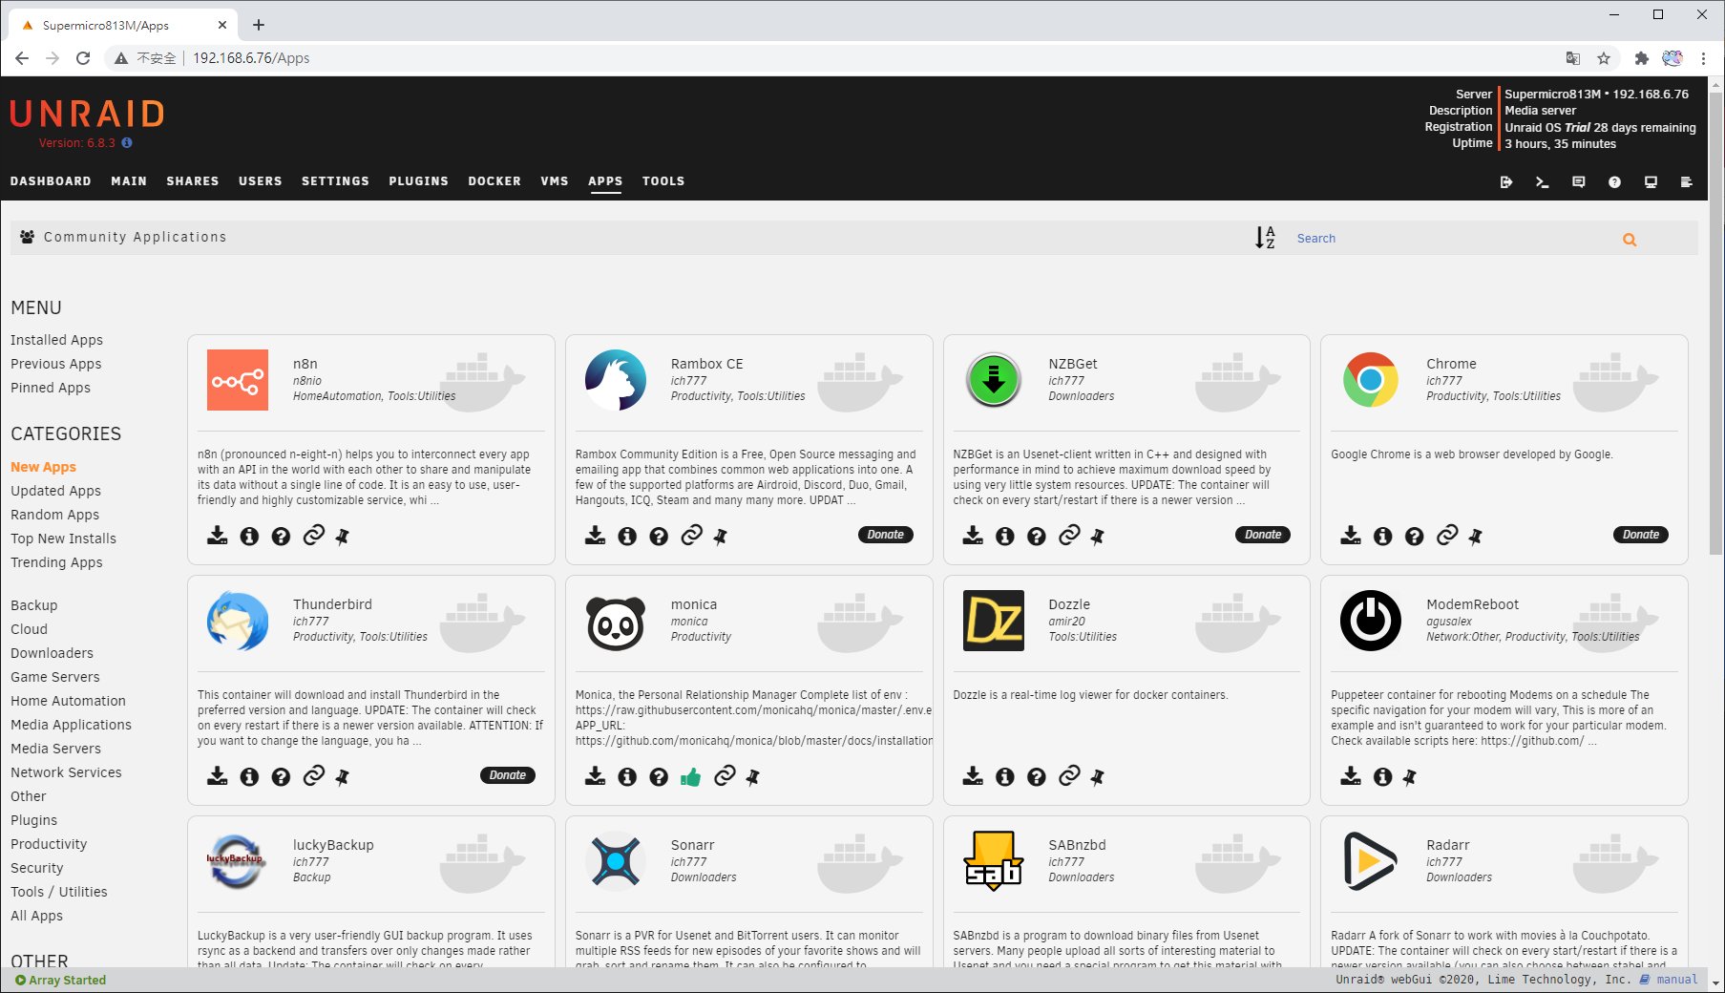Pin the ModemReboot app
This screenshot has width=1725, height=993.
point(1410,777)
